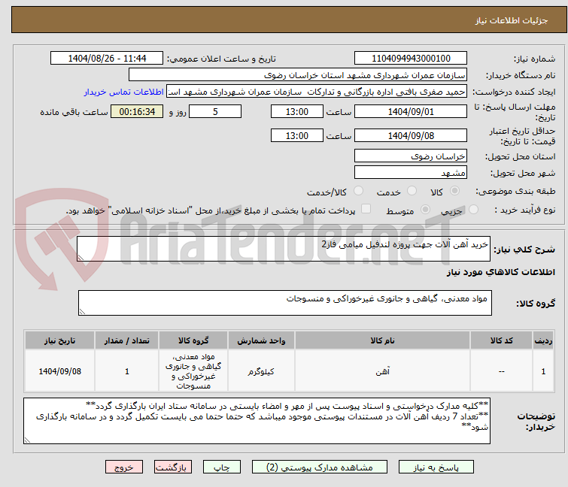Click the 'بازگشت' back button
The width and height of the screenshot is (568, 487).
pos(172,467)
